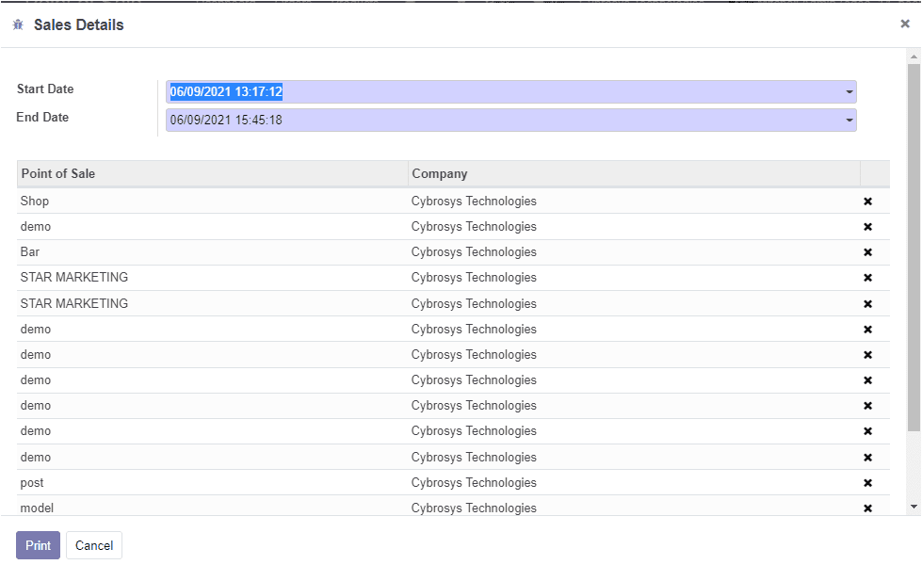Delete the model row using its X icon
Image resolution: width=922 pixels, height=581 pixels.
[x=867, y=508]
